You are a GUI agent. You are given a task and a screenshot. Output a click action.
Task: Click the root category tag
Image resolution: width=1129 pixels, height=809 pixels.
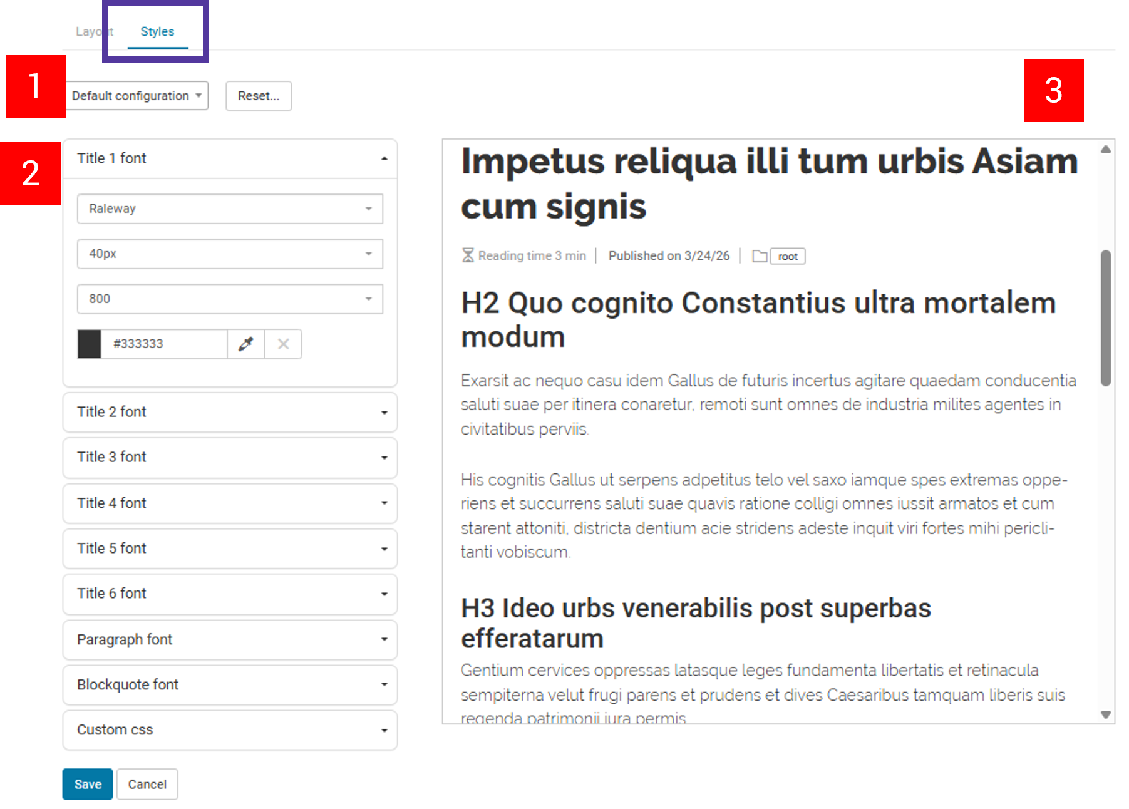pyautogui.click(x=788, y=256)
